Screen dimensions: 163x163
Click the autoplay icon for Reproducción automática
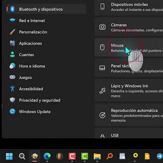click(102, 115)
